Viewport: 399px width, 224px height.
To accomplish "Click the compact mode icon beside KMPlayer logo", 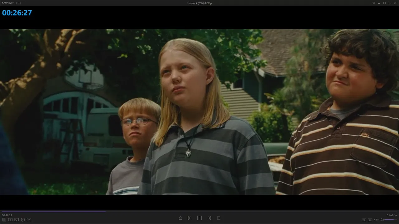I will (x=18, y=3).
